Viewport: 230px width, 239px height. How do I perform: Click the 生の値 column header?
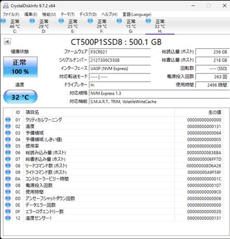click(214, 112)
